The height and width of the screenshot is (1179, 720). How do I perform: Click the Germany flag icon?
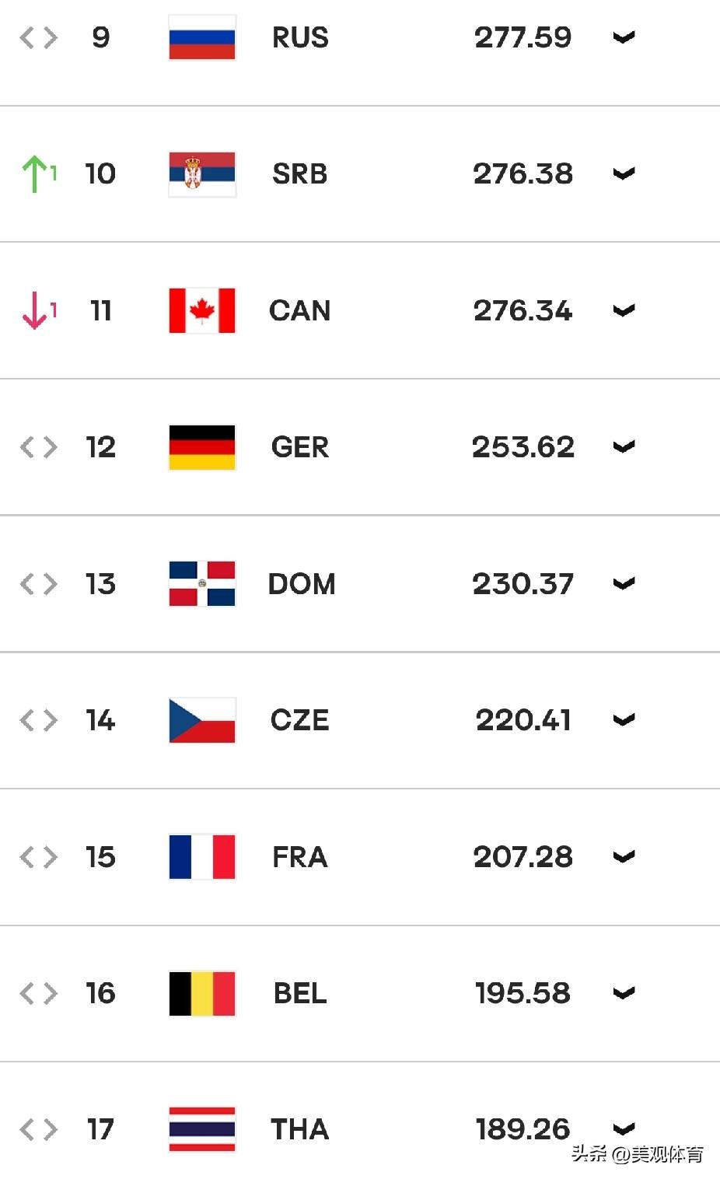tap(202, 447)
